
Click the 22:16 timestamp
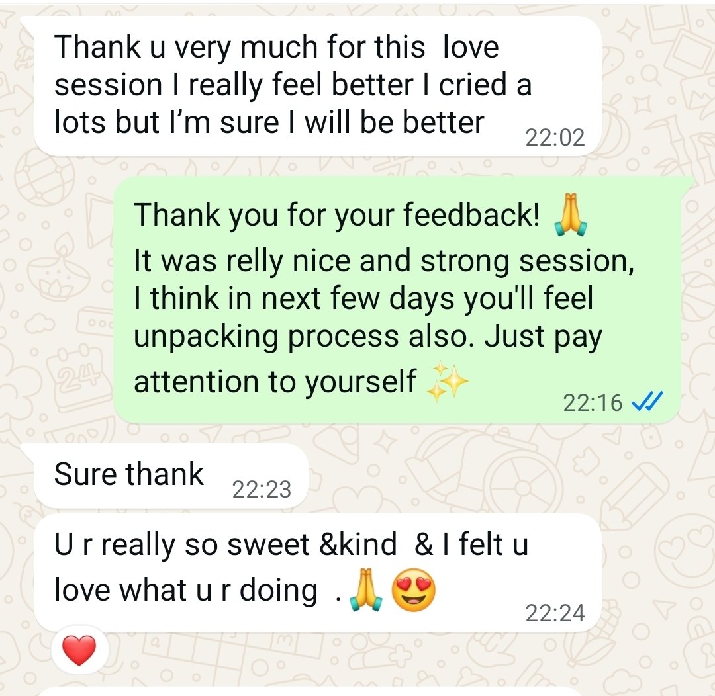click(x=593, y=403)
